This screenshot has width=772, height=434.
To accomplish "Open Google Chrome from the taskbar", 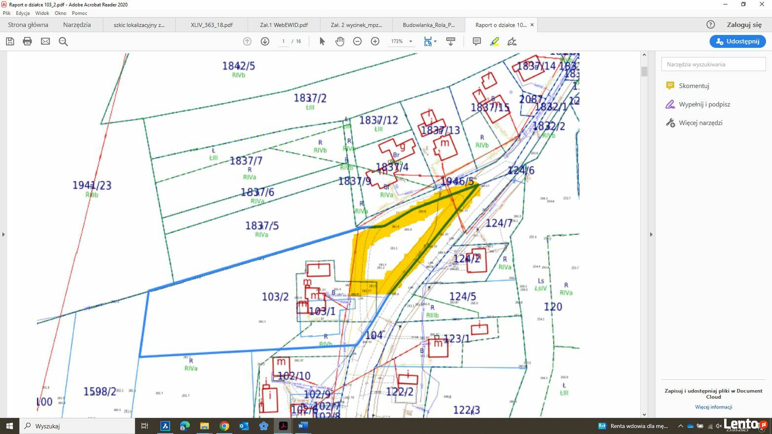I will (x=224, y=426).
